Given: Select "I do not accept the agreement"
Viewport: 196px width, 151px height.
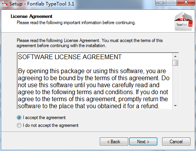Looking at the screenshot, I should point(19,125).
